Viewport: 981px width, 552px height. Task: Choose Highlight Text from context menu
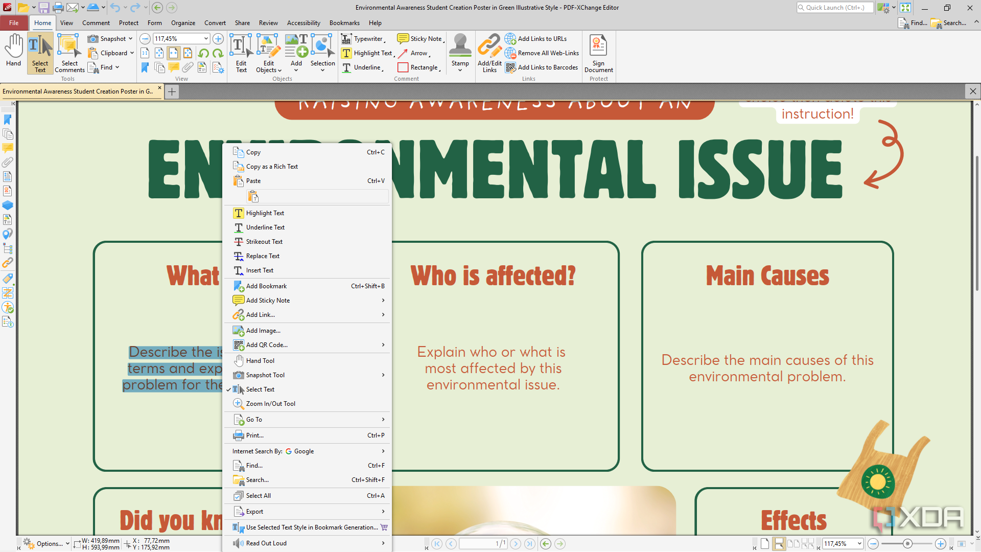(x=265, y=213)
